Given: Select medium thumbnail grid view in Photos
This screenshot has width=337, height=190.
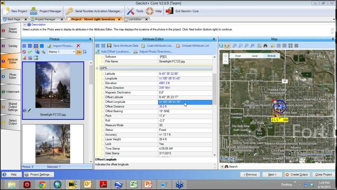Looking at the screenshot, I should [x=30, y=46].
